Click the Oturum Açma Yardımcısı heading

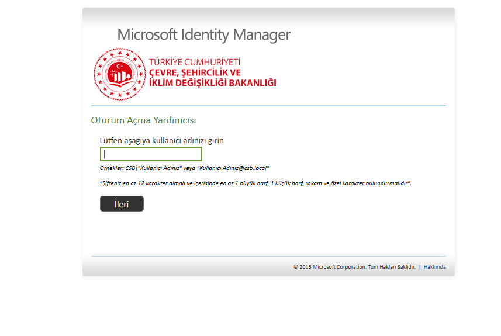pos(143,120)
